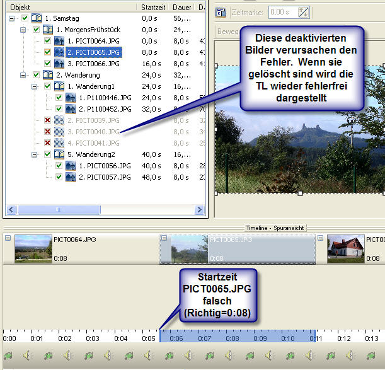Click the chapter icon of 5. Wanderung2
The height and width of the screenshot is (370, 385).
(59, 154)
